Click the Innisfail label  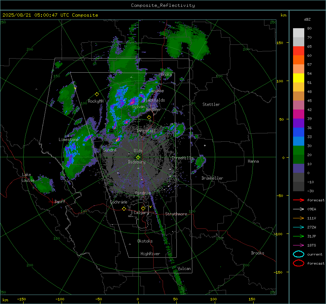click(x=146, y=131)
